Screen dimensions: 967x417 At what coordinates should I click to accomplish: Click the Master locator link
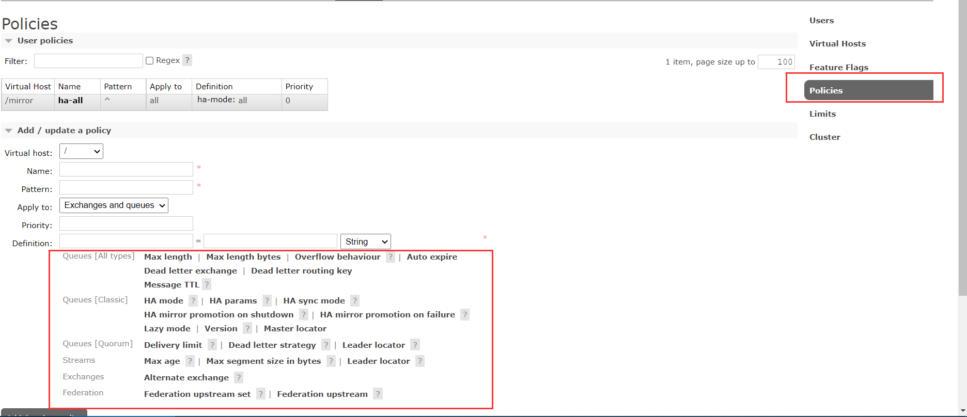pyautogui.click(x=295, y=329)
